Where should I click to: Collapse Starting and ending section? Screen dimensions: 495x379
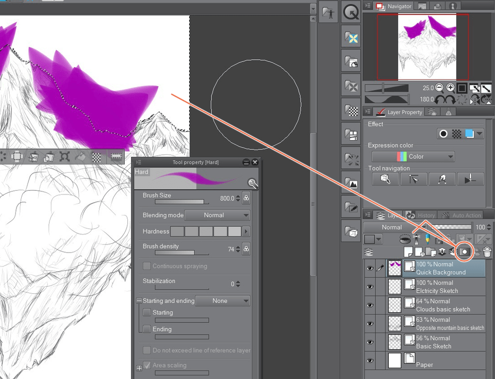coord(139,301)
